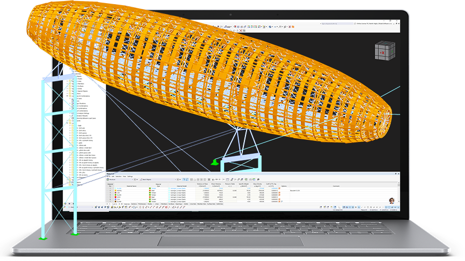Open the Selection menu in Materials panel
The width and height of the screenshot is (465, 261).
coord(119,177)
